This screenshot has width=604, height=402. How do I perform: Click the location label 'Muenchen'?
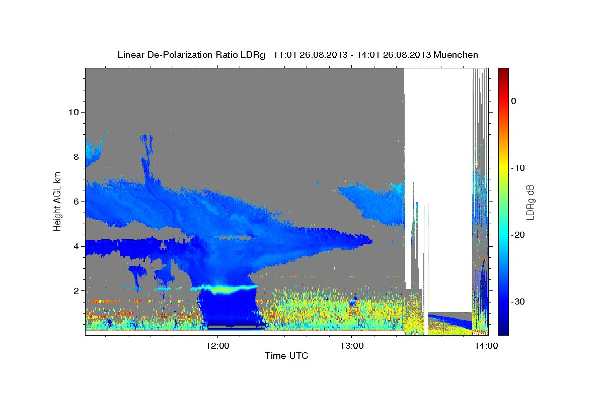click(456, 55)
